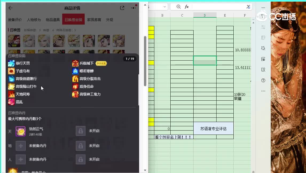Select column D header in the spreadsheet
306x173 pixels.
tap(205, 15)
